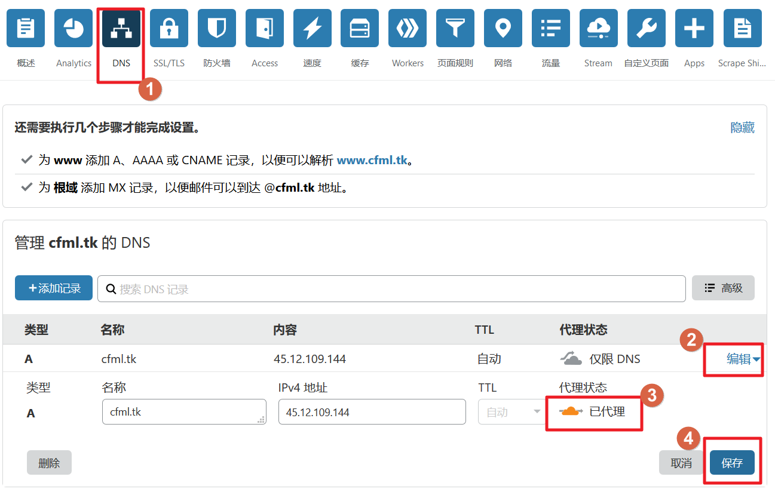Viewport: 775px width, 495px height.
Task: Click the IPv4 地址 input field
Action: 372,412
